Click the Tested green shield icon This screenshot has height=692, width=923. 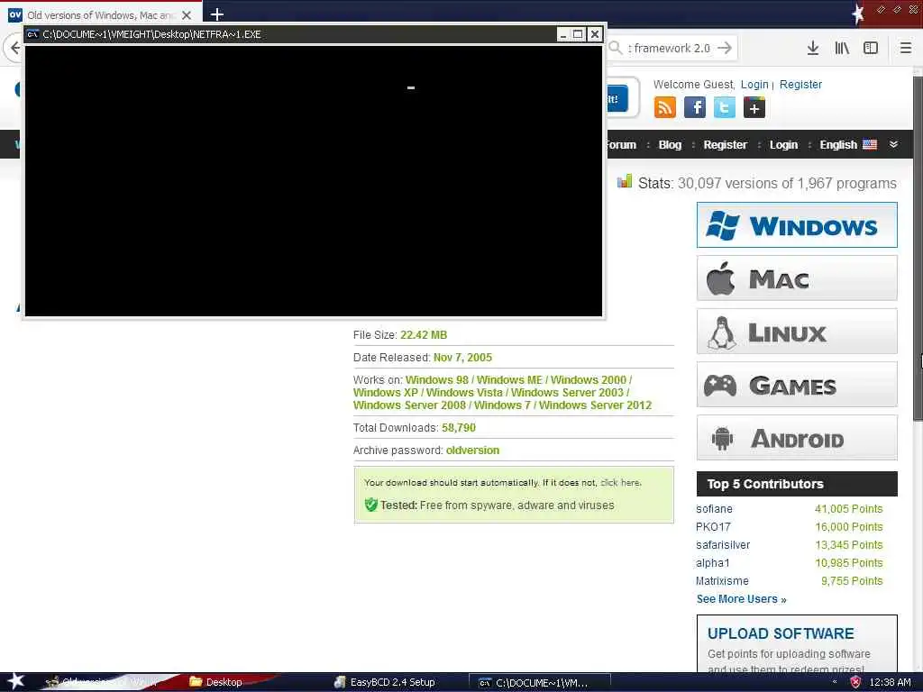pyautogui.click(x=370, y=505)
